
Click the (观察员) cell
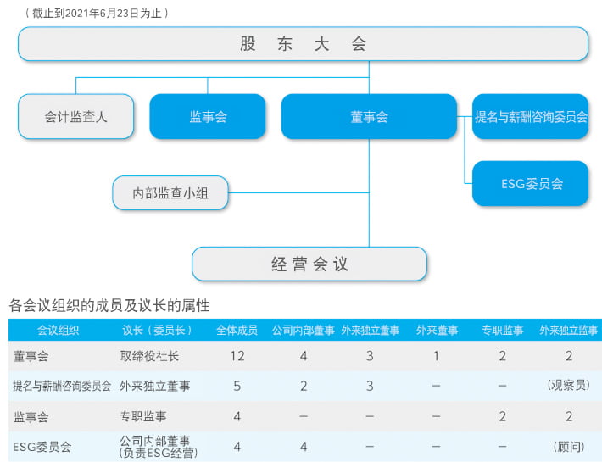569,385
